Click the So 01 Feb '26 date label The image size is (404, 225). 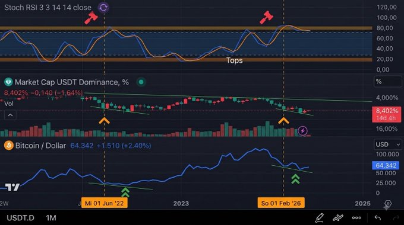[281, 203]
